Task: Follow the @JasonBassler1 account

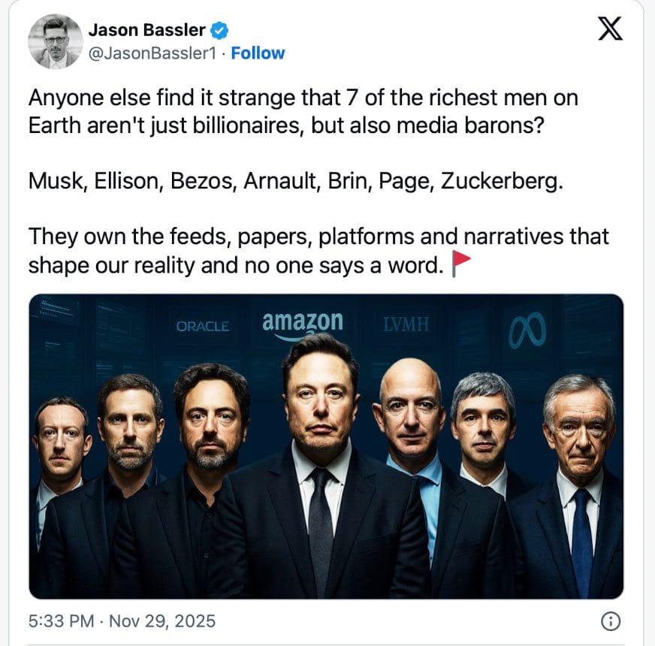Action: tap(258, 53)
